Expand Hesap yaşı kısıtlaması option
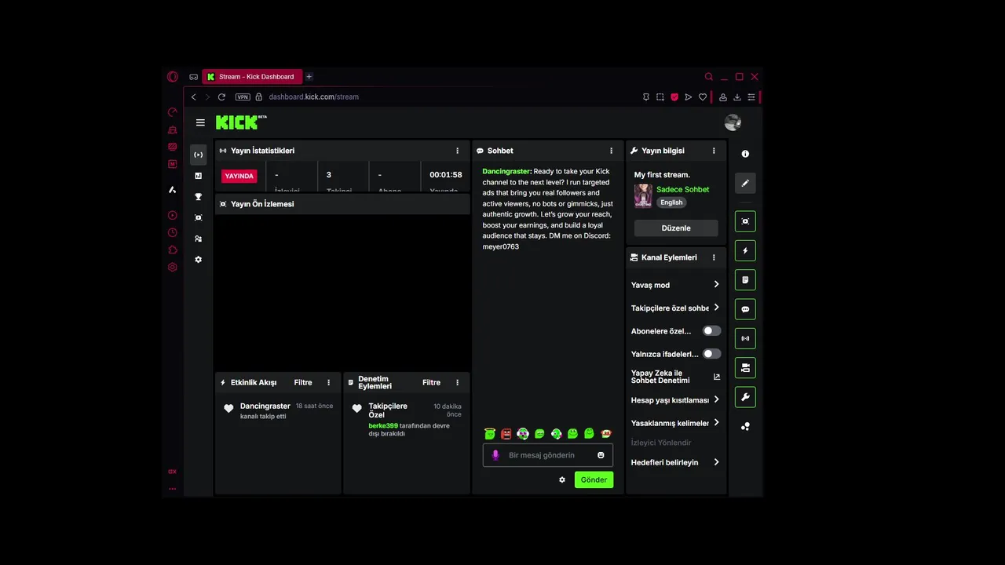 coord(675,400)
